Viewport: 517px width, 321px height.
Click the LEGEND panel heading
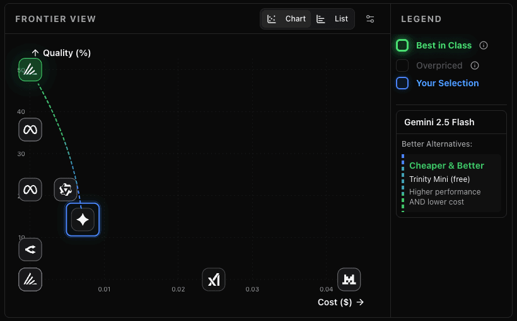[421, 19]
